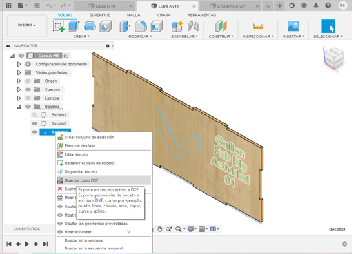Open the job status clock icon
Viewport: 358px width, 254px height.
point(304,5)
